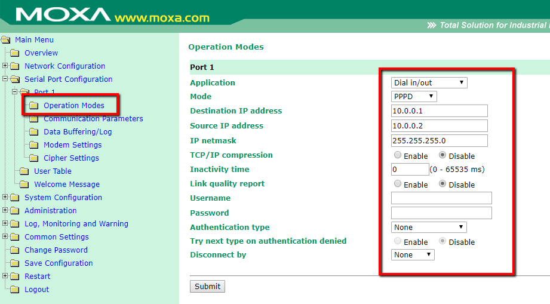Click the folder icon beside Save Configuration
This screenshot has height=304, width=550.
click(15, 263)
